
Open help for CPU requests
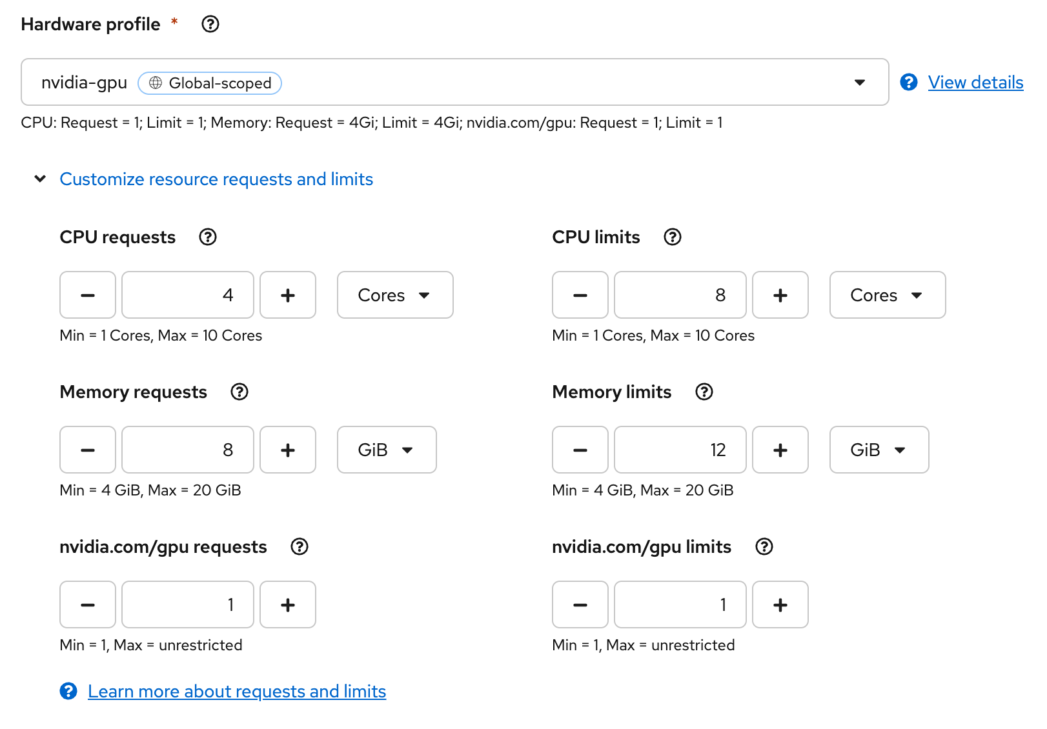point(208,237)
